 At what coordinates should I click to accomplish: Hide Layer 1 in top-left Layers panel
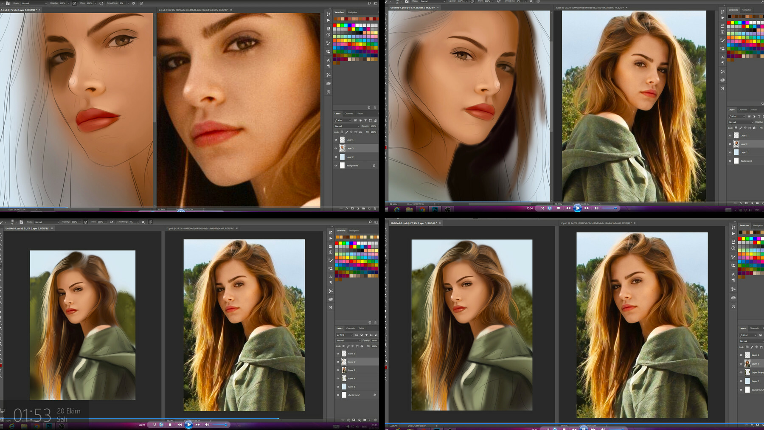pos(336,140)
